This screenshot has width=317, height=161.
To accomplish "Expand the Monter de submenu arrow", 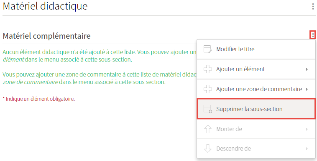I will click(x=307, y=129).
